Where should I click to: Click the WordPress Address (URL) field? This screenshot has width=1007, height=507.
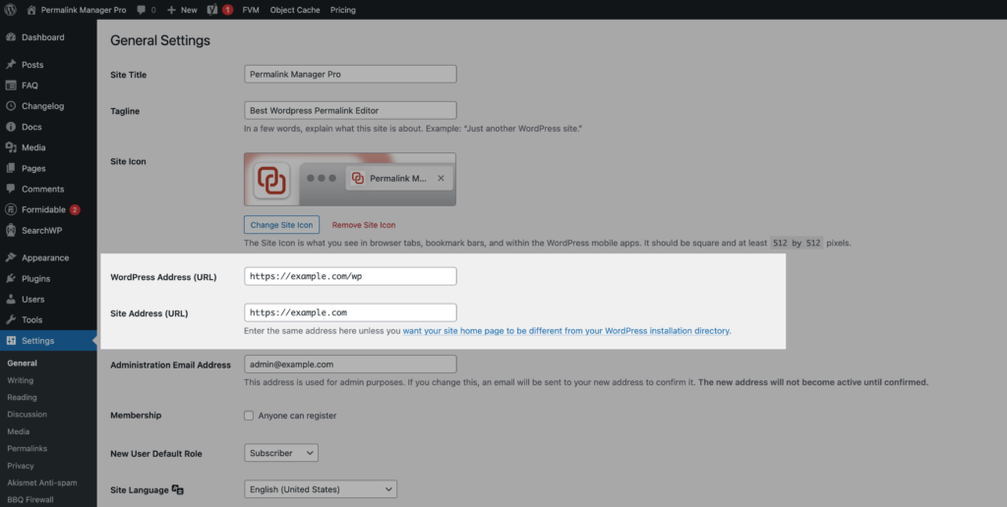(x=350, y=276)
